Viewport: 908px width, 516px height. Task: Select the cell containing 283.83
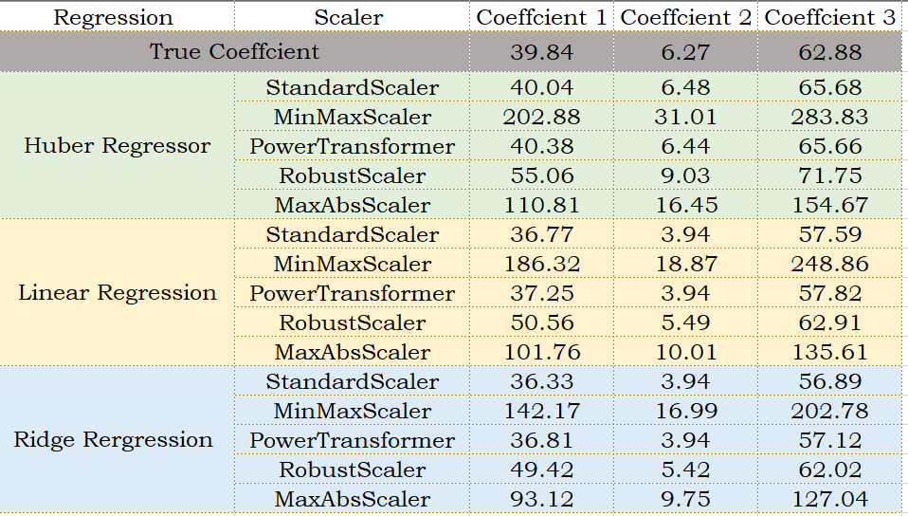[x=830, y=118]
